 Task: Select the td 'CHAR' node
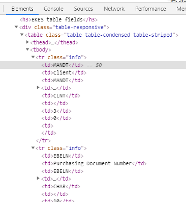click(x=61, y=186)
